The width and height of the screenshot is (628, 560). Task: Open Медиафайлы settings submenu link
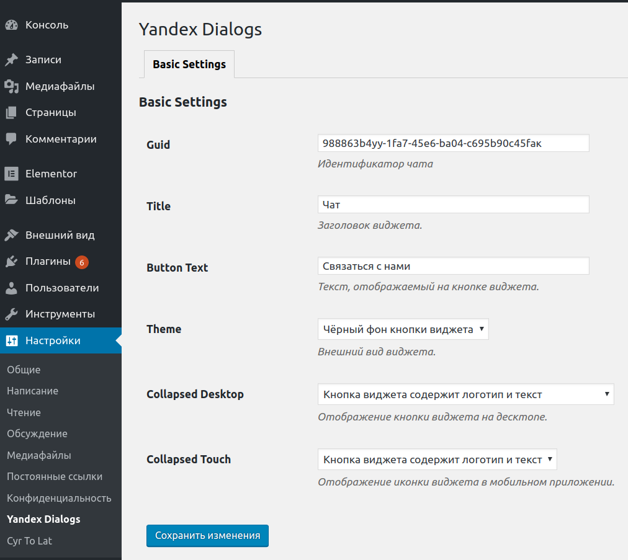(x=39, y=456)
